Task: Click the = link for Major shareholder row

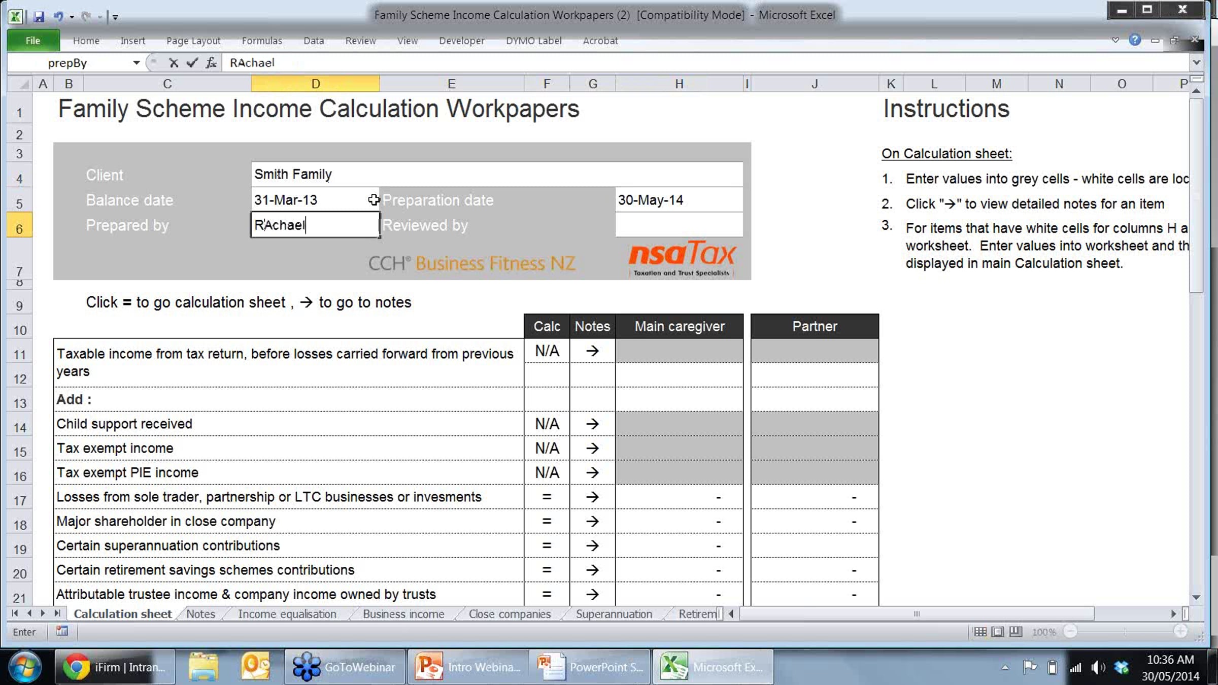Action: click(x=547, y=521)
